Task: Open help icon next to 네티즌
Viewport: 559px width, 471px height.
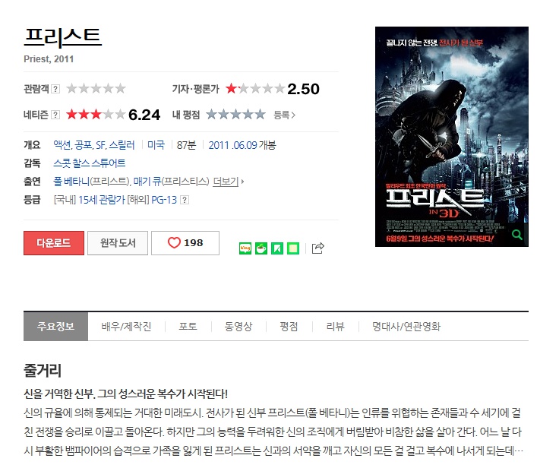Action: point(55,115)
